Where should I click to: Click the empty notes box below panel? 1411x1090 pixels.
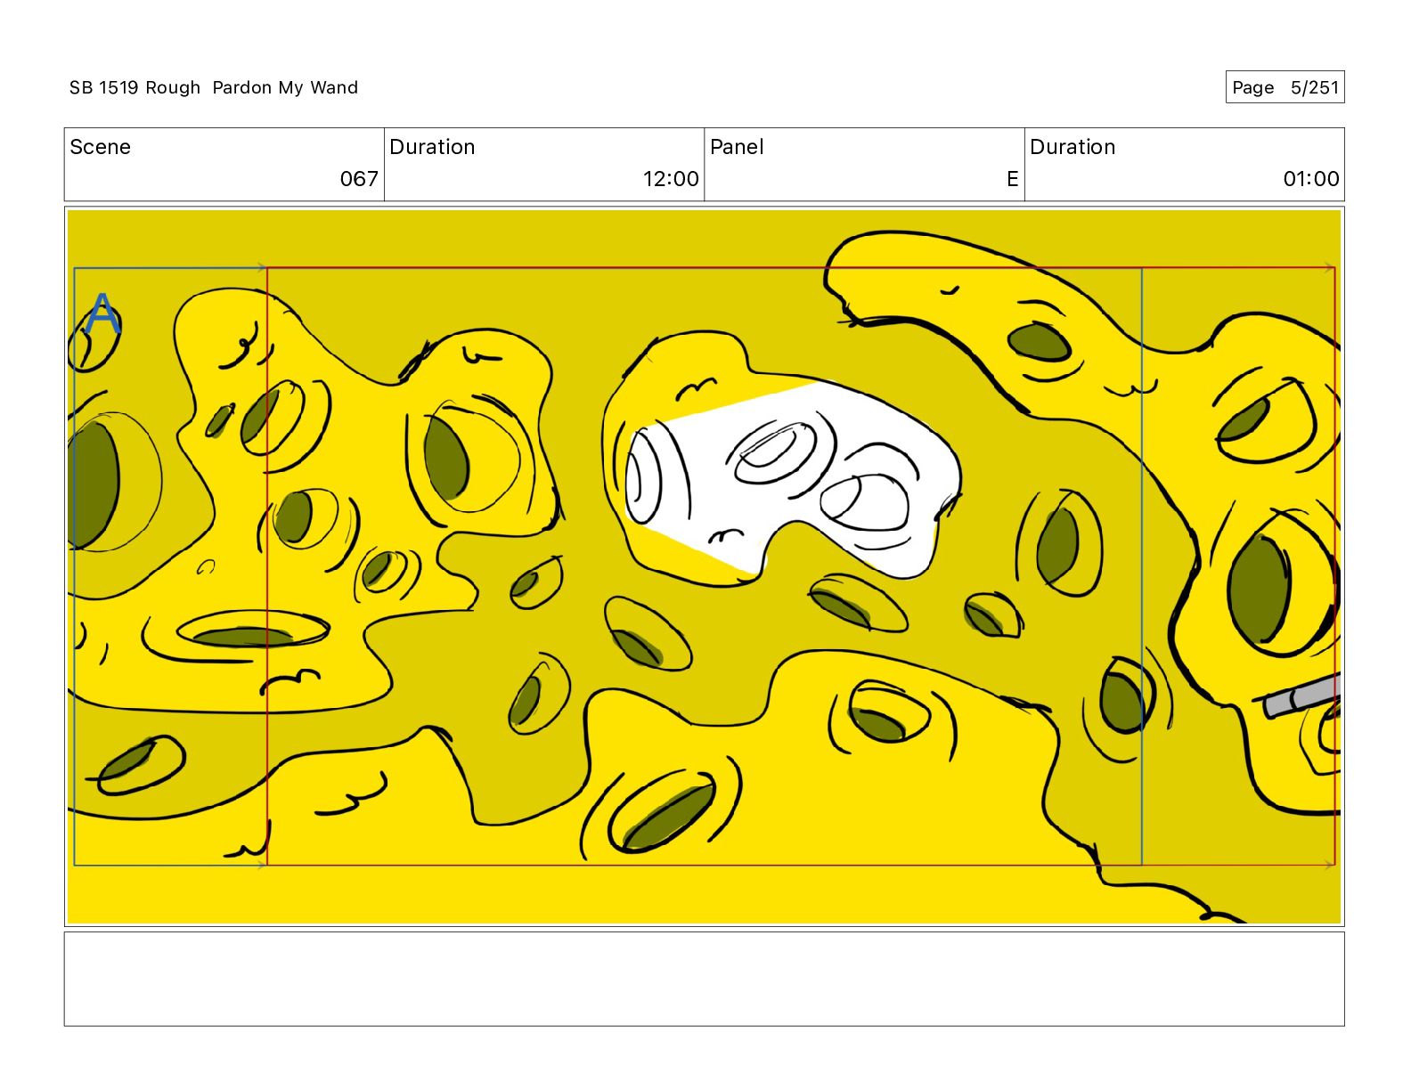(704, 979)
